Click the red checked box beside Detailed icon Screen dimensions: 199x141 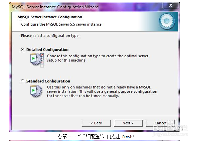[x=42, y=55]
